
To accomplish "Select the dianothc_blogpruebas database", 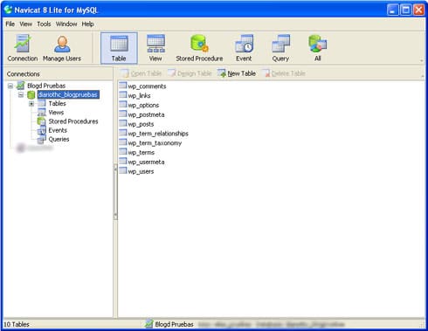I will pos(68,94).
